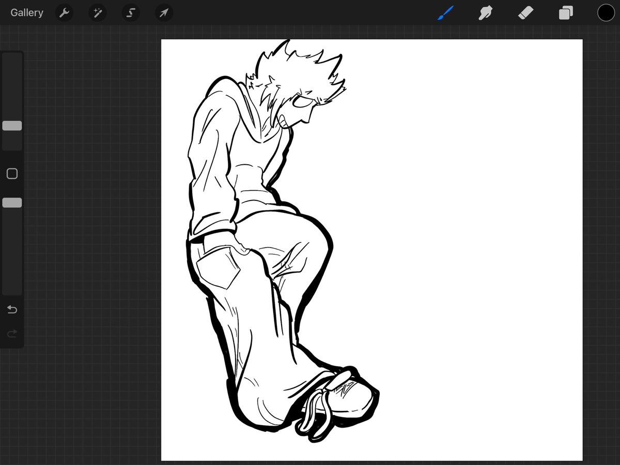Activate the Transform arrow tool
620x465 pixels.
point(164,12)
